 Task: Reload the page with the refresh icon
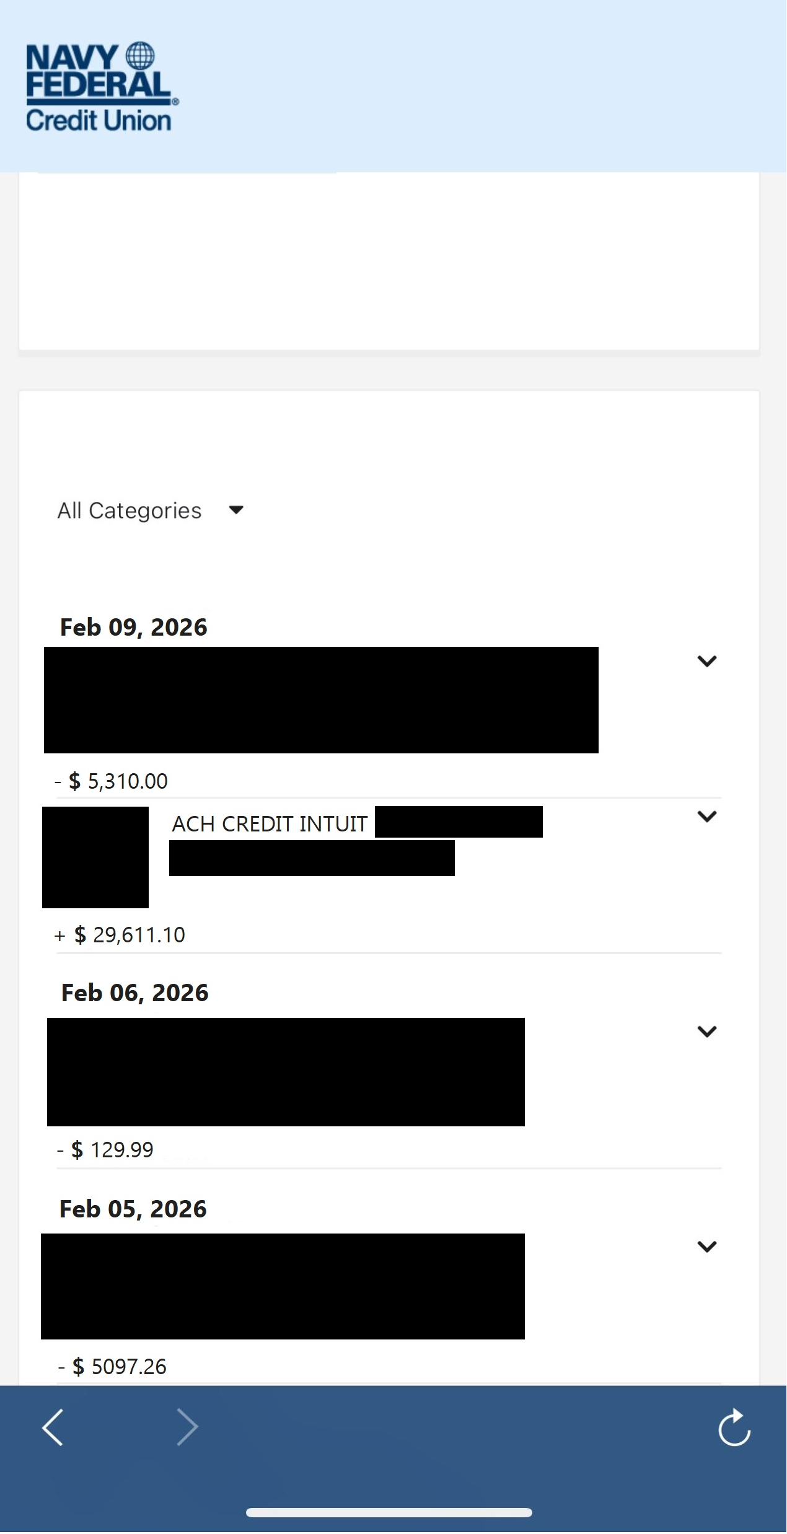click(734, 1427)
